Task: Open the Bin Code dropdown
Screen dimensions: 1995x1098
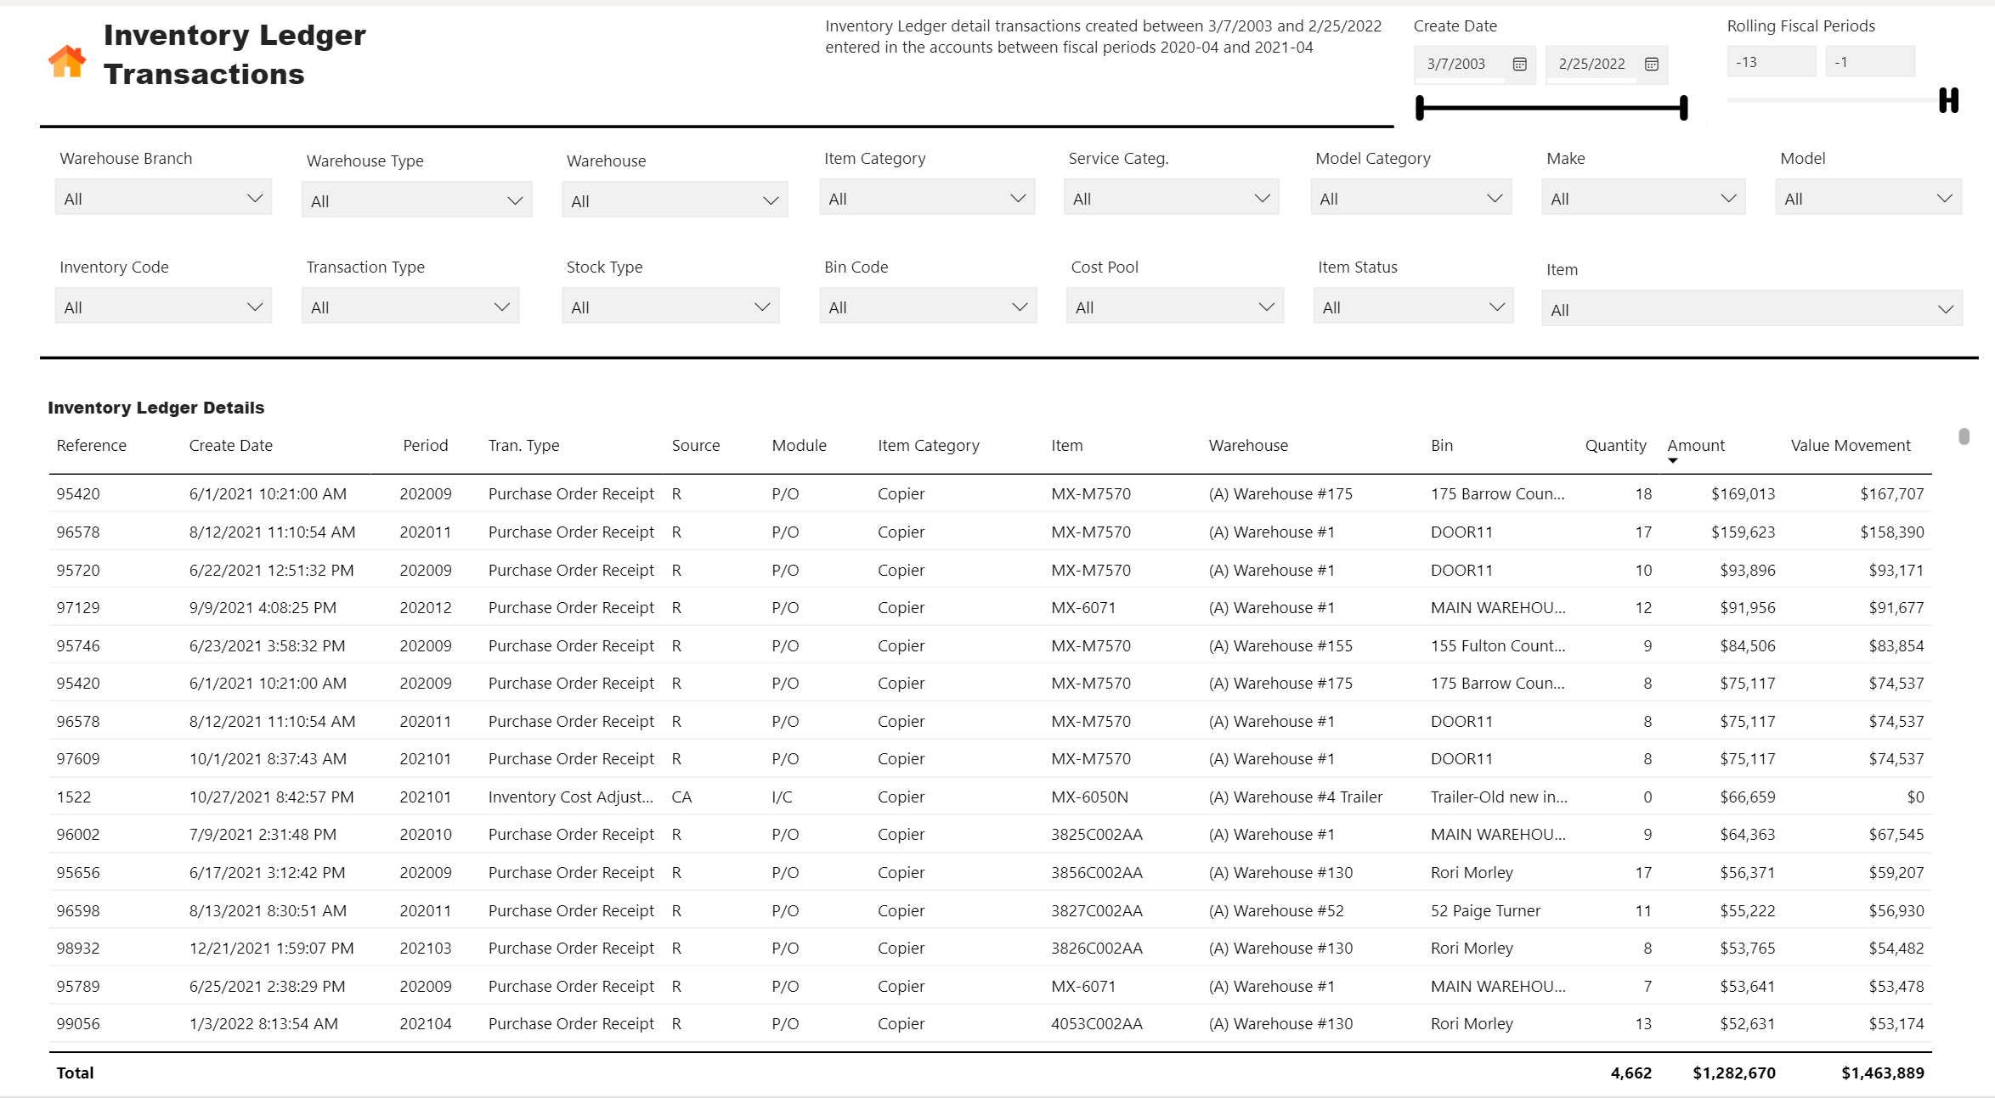Action: tap(928, 307)
